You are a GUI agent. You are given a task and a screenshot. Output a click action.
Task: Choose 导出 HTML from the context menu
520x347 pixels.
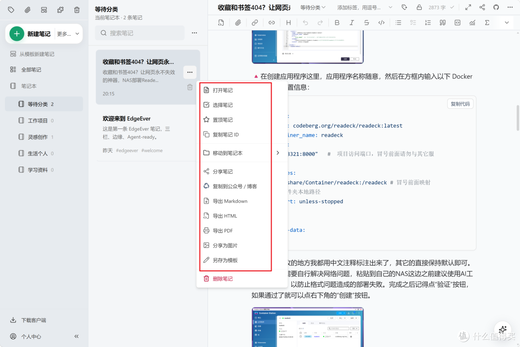242,216
